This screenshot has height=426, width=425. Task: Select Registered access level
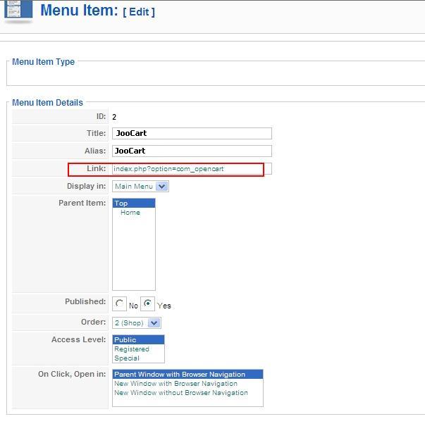coord(138,349)
